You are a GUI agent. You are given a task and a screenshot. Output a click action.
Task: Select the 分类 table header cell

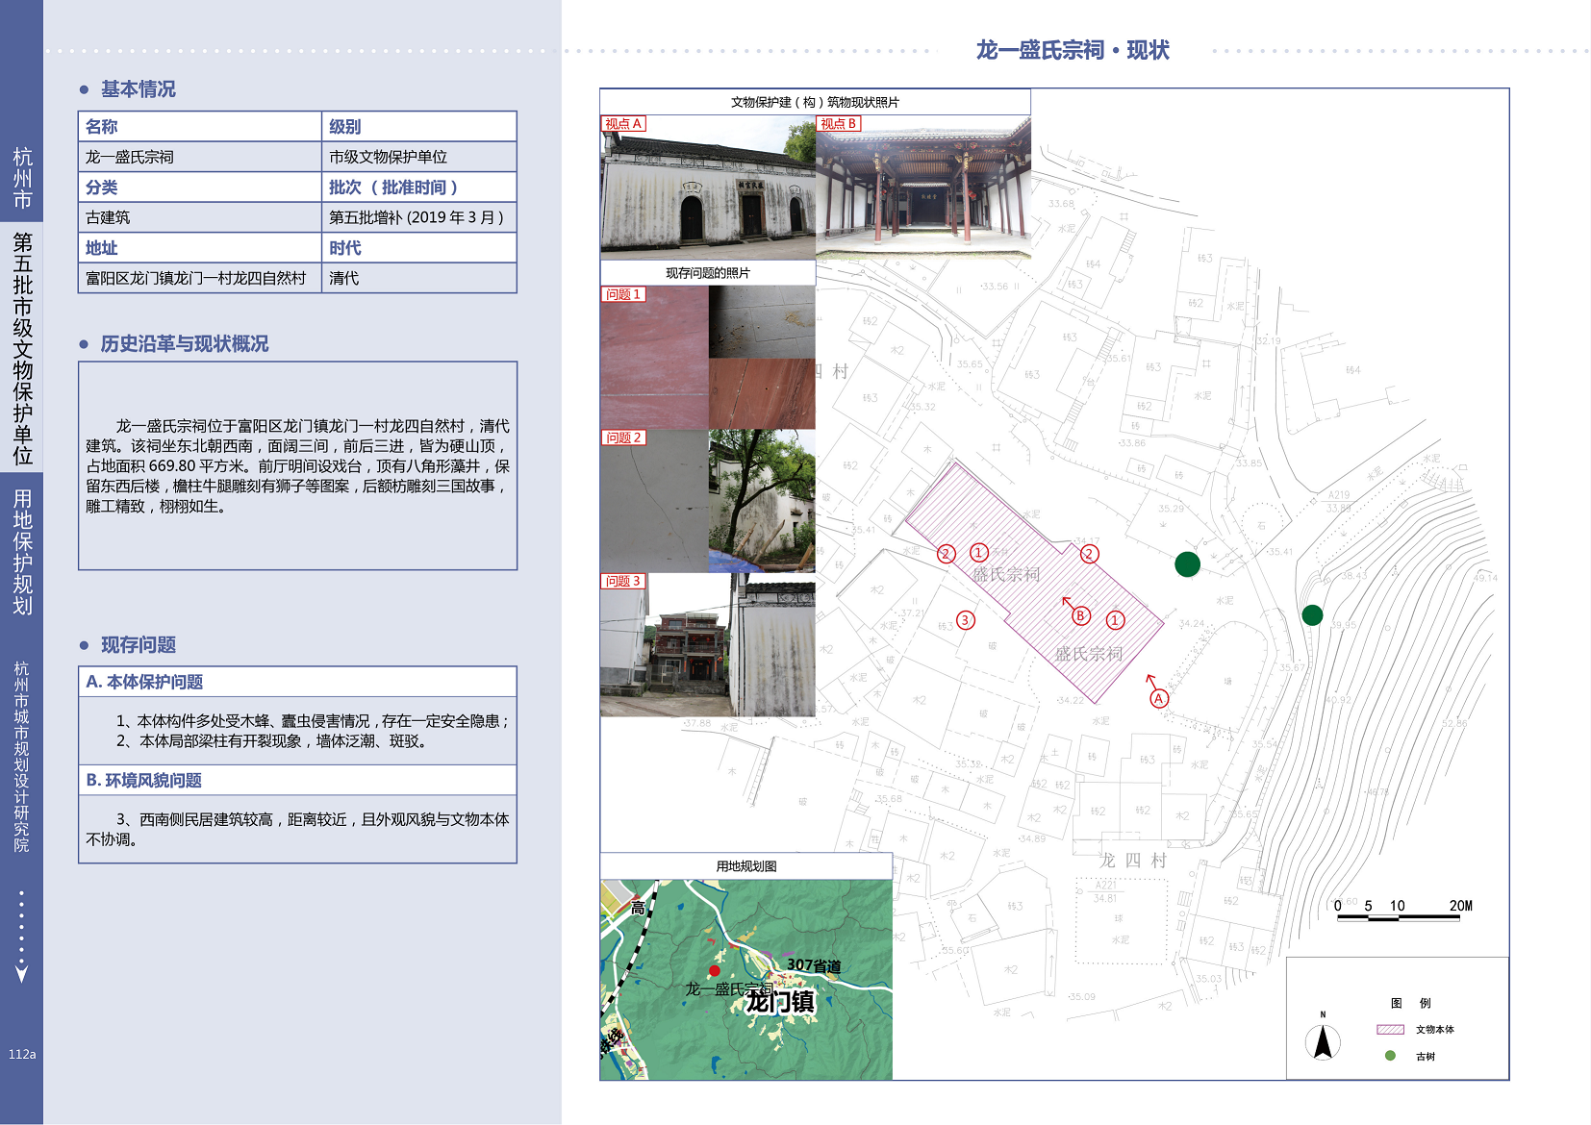[x=200, y=187]
